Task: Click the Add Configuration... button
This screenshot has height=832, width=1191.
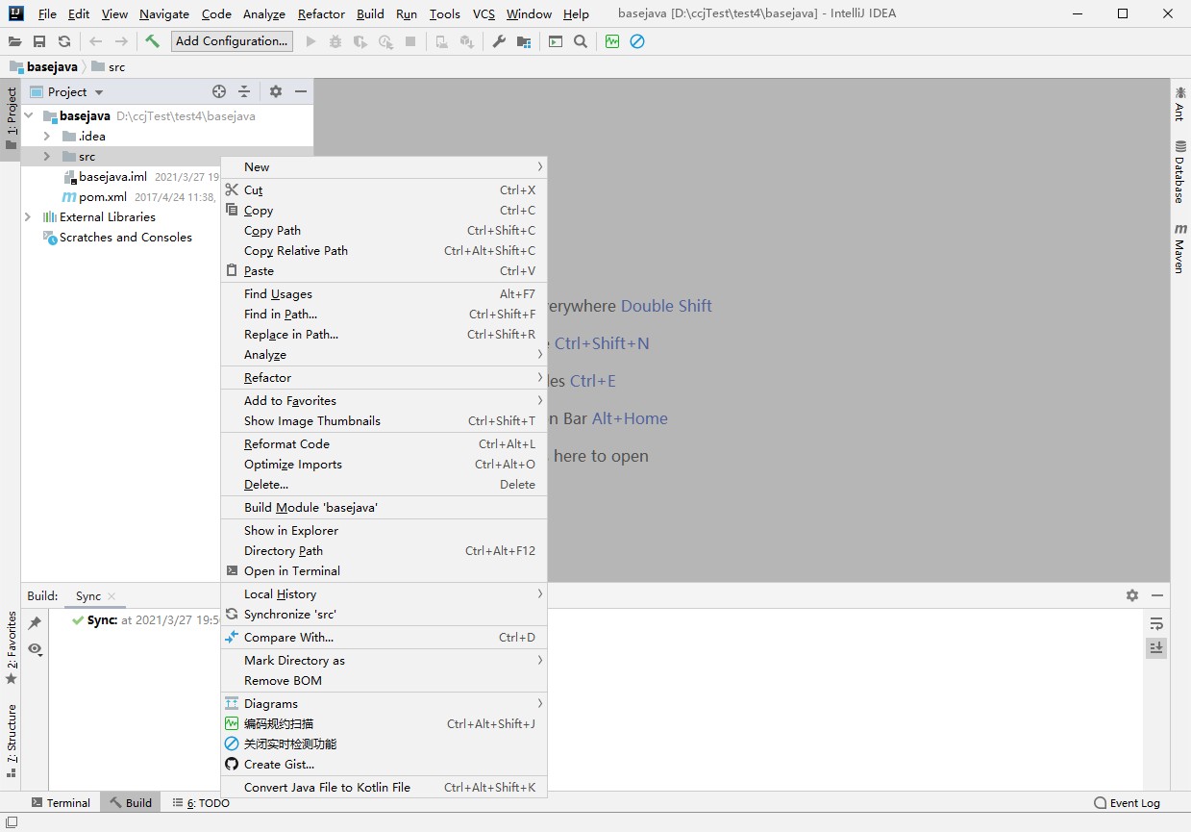Action: 232,41
